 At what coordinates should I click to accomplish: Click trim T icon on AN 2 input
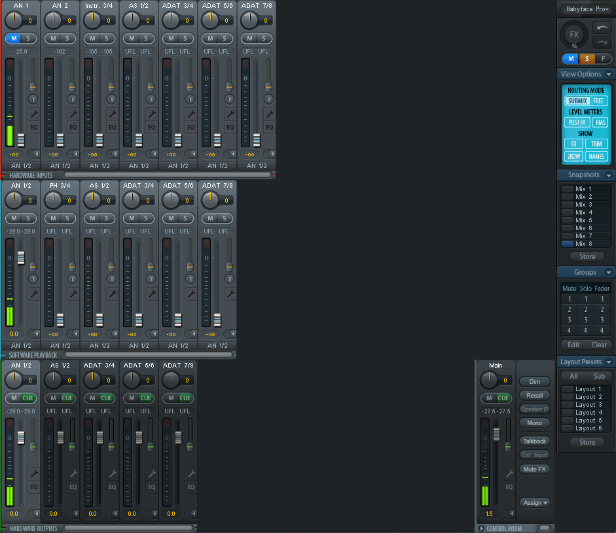point(72,99)
